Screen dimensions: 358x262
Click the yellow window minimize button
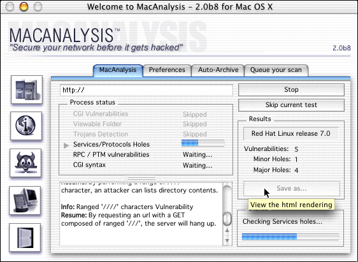pos(24,6)
